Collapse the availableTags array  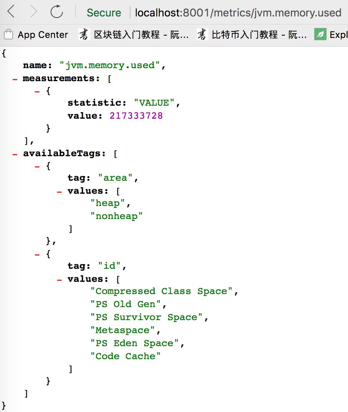15,154
